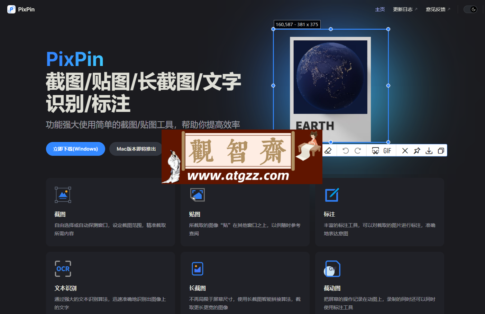The width and height of the screenshot is (485, 314).
Task: Click the 把屏幕的操作记录在动图上 description
Action: 379,303
